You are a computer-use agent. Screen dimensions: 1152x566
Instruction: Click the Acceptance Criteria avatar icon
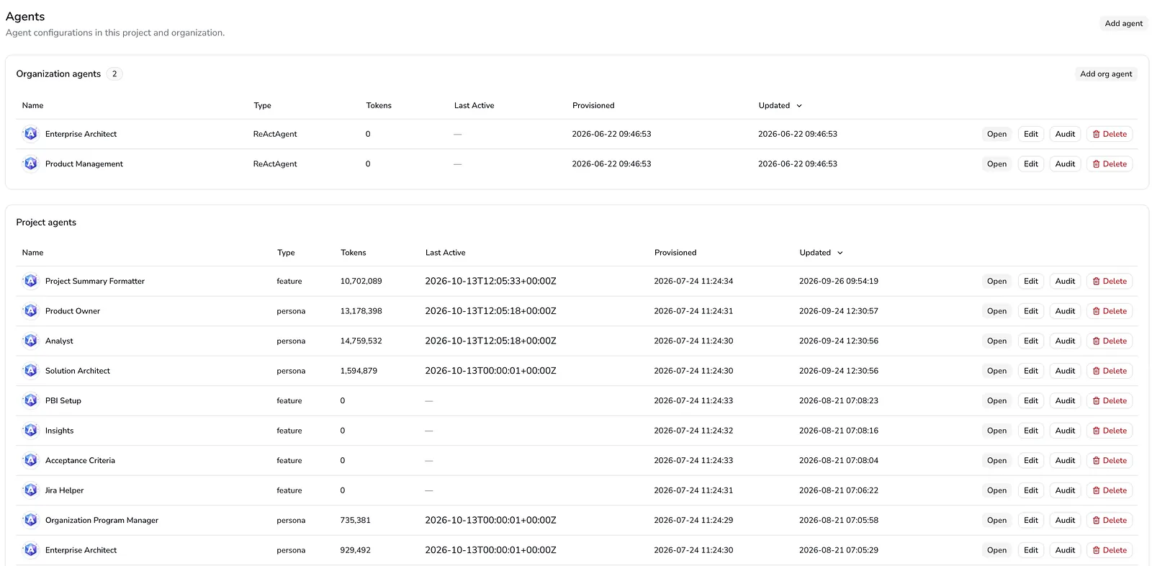click(x=30, y=460)
